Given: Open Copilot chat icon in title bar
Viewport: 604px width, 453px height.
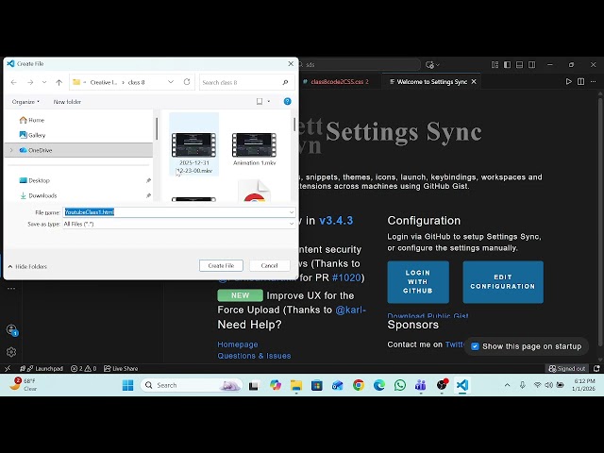Looking at the screenshot, I should pos(430,65).
